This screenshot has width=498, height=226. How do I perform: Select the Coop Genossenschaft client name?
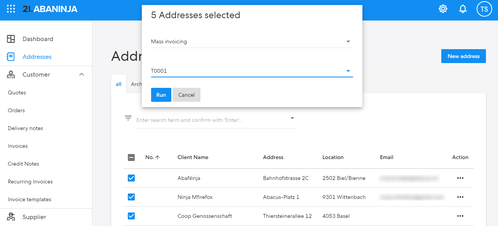[x=205, y=216]
